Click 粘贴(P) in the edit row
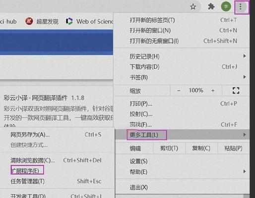 233,148
